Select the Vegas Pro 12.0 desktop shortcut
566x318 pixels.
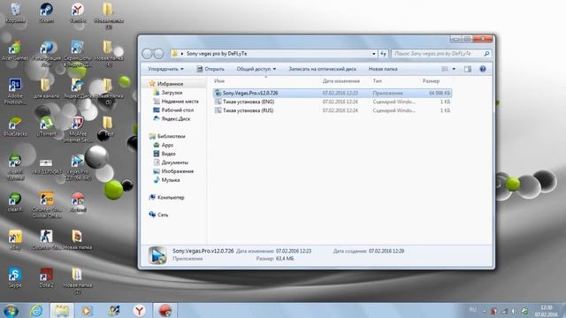77,167
